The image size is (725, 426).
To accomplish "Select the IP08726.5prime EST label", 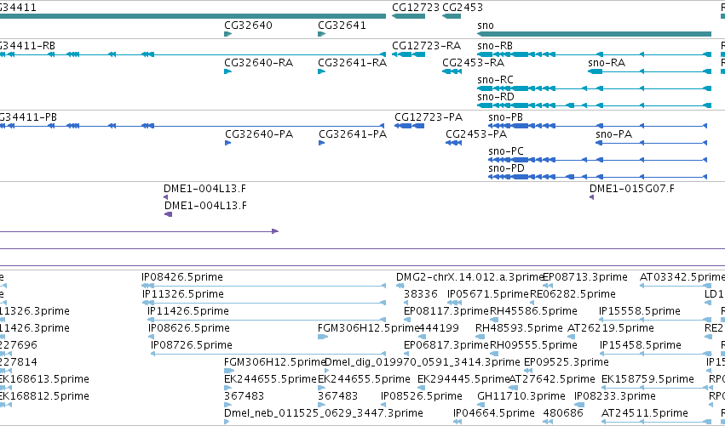I will pyautogui.click(x=192, y=345).
